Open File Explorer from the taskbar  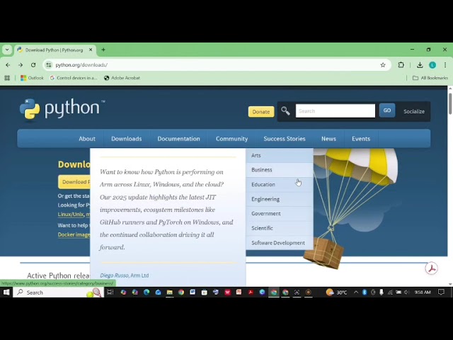click(170, 293)
